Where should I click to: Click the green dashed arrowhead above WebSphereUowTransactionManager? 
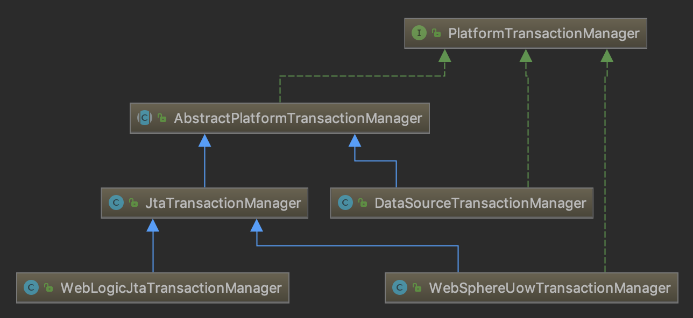tap(607, 55)
